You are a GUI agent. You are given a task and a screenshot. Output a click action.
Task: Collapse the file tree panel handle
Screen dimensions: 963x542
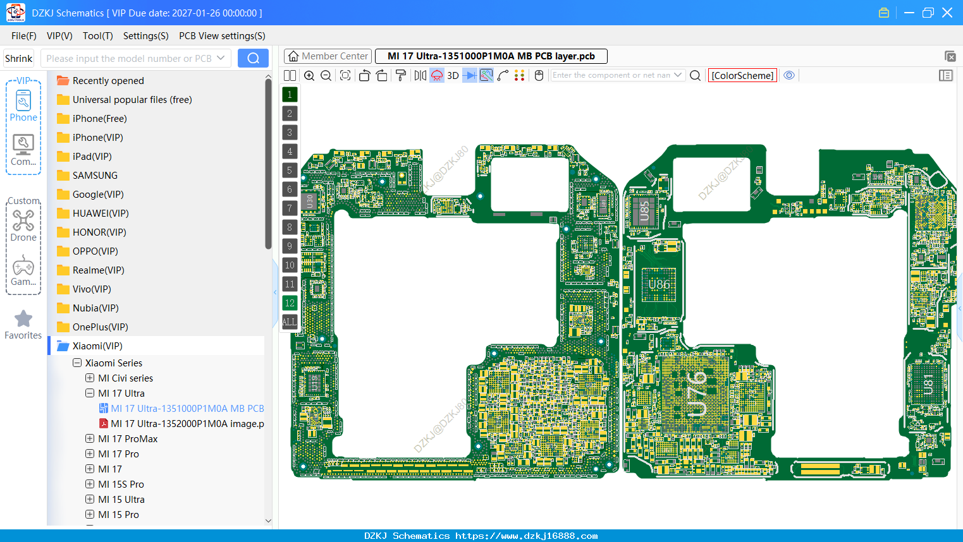[x=275, y=292]
